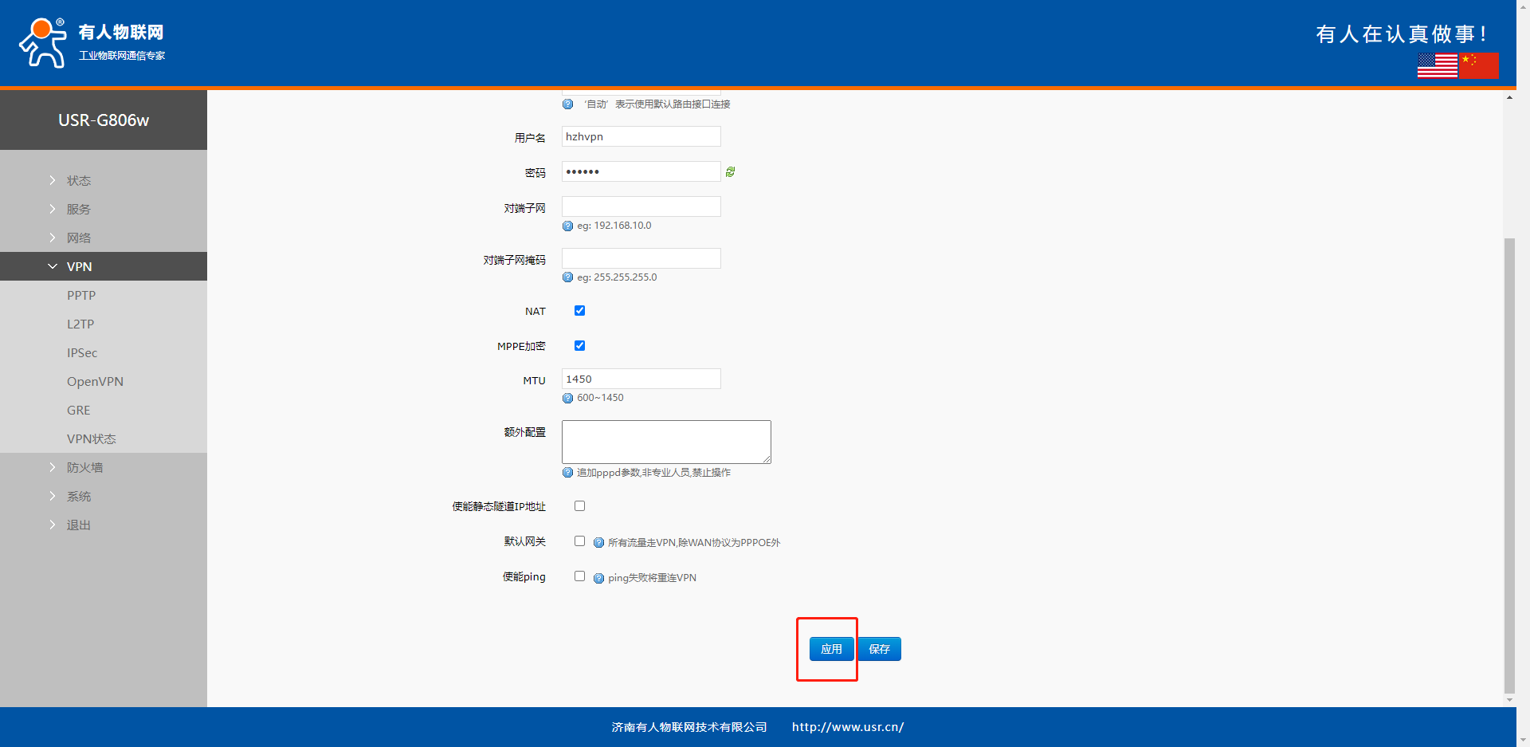Screen dimensions: 1530x747
Task: Switch language using the Chinese flag icon
Action: (x=1479, y=65)
